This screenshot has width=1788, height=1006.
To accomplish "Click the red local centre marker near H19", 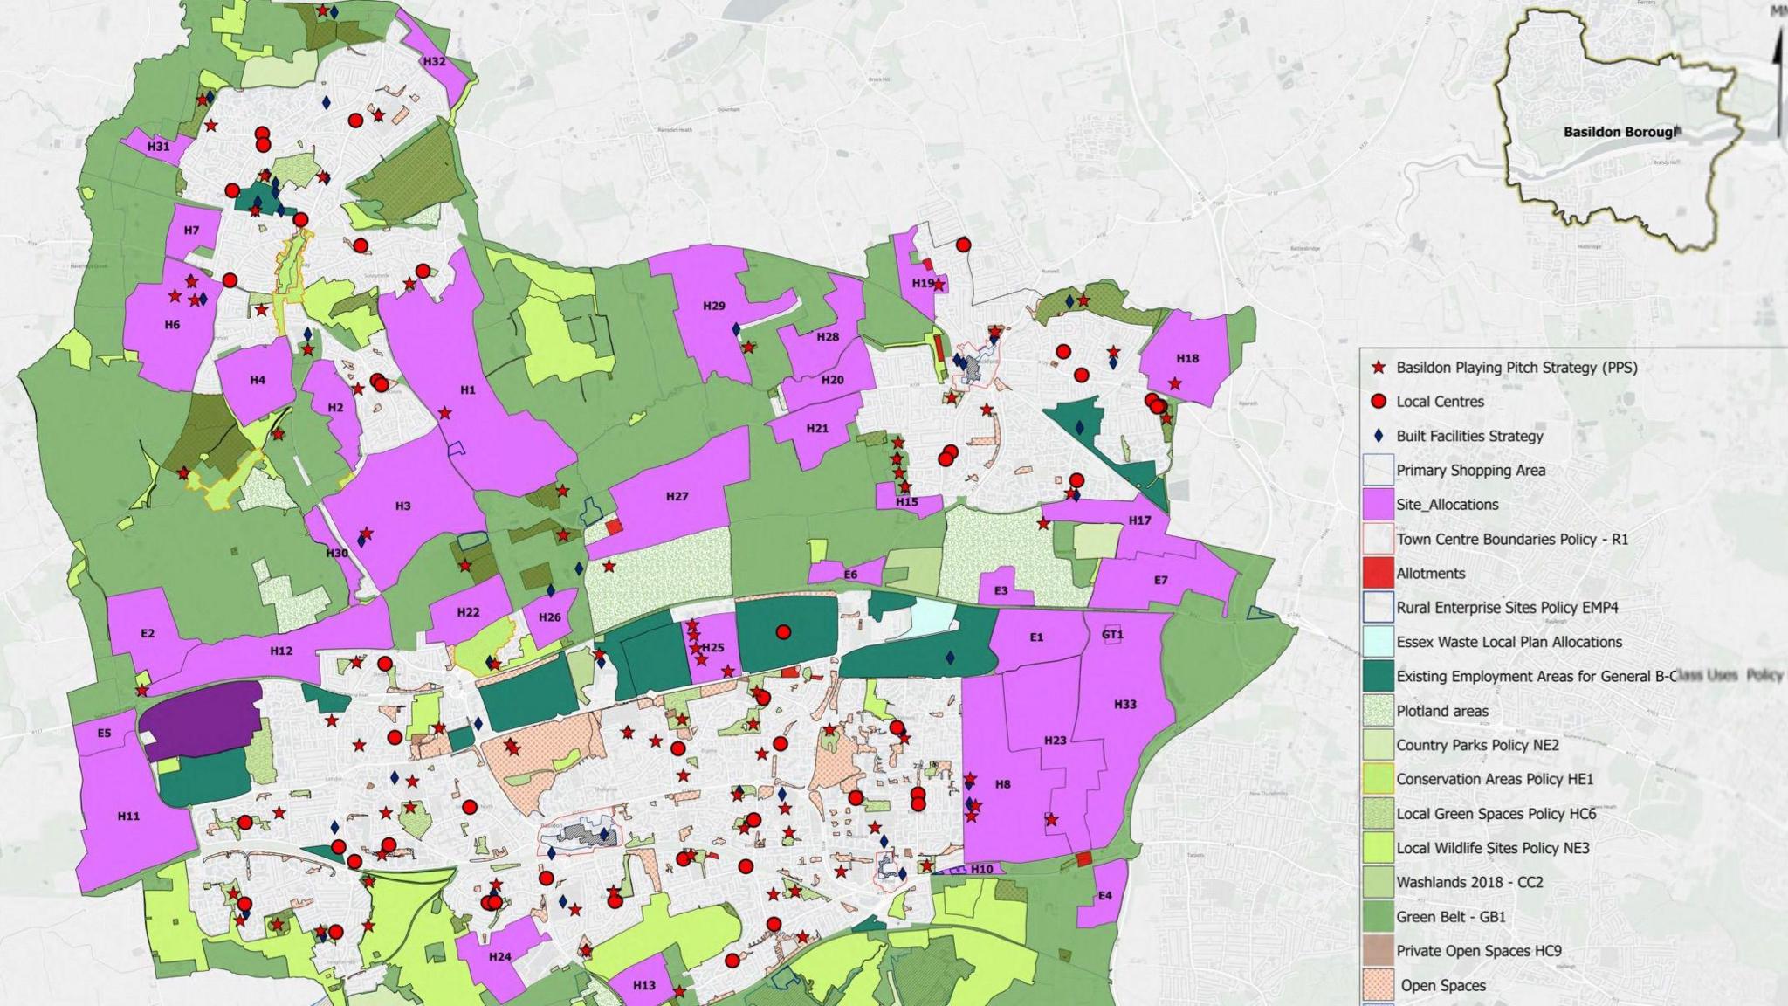I will coord(964,245).
